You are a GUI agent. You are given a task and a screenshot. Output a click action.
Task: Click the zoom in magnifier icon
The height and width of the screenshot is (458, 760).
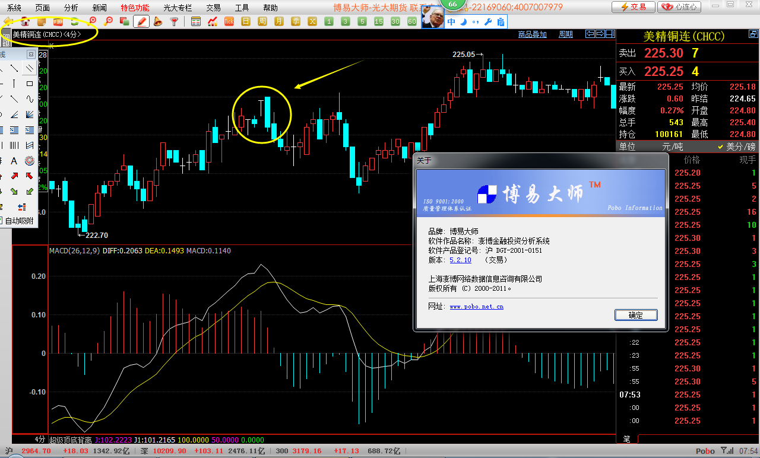coord(92,22)
